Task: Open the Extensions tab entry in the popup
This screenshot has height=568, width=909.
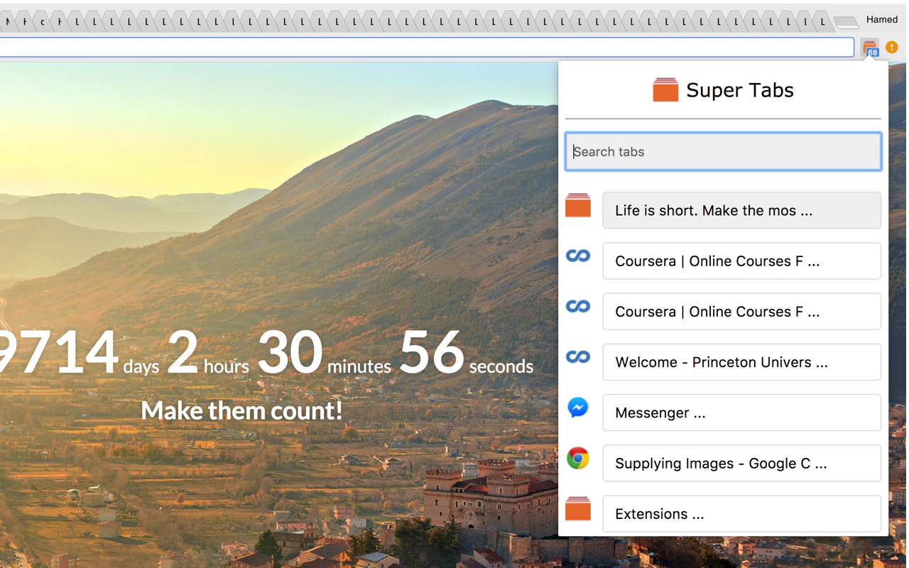Action: point(741,513)
